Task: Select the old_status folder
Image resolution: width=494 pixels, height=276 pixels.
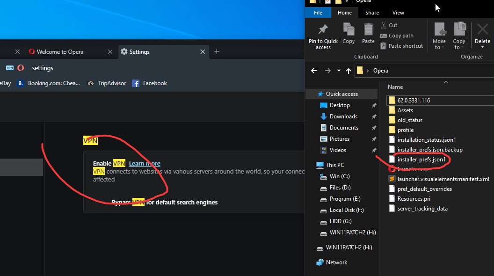Action: coord(410,120)
